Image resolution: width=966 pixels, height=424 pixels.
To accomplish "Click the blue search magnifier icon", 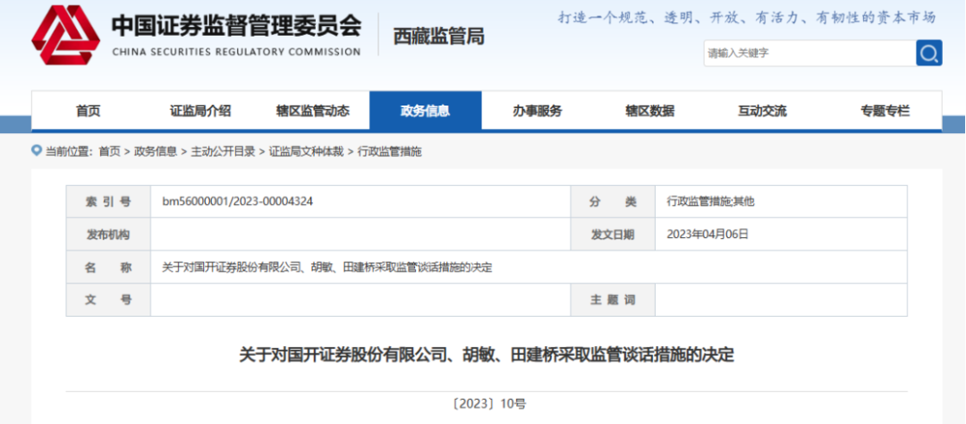I will (x=929, y=53).
